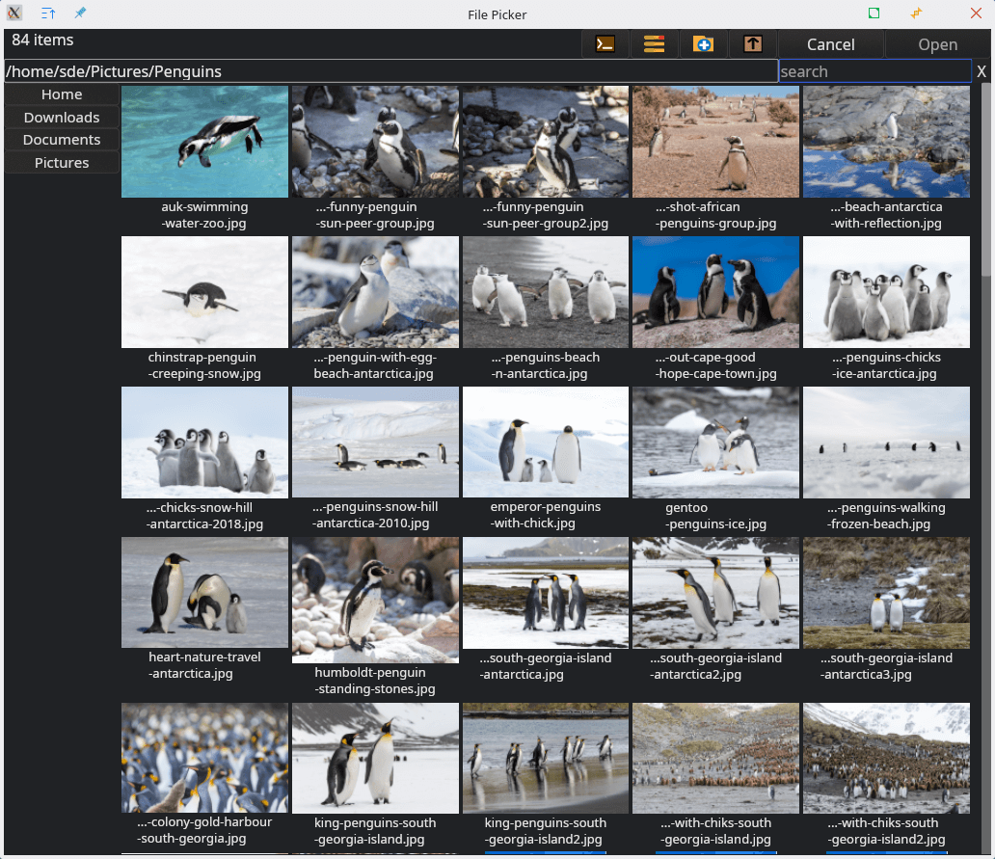Click the path field showing /home/sde/Pictures/Penguins

390,71
